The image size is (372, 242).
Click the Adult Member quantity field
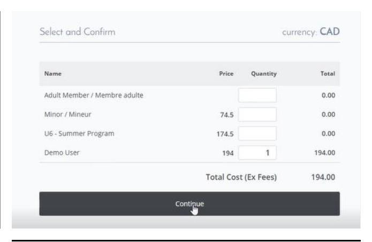(257, 95)
